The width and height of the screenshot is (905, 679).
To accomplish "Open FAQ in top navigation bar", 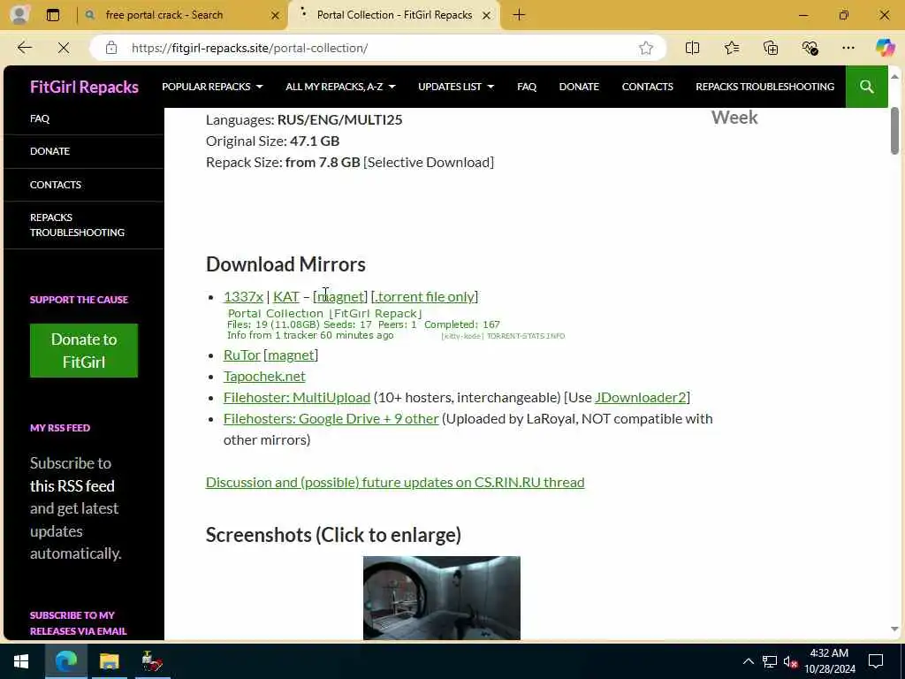I will tap(527, 87).
